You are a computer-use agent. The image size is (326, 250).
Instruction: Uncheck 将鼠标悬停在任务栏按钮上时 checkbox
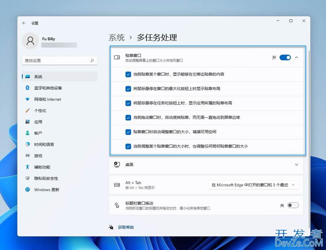click(128, 103)
